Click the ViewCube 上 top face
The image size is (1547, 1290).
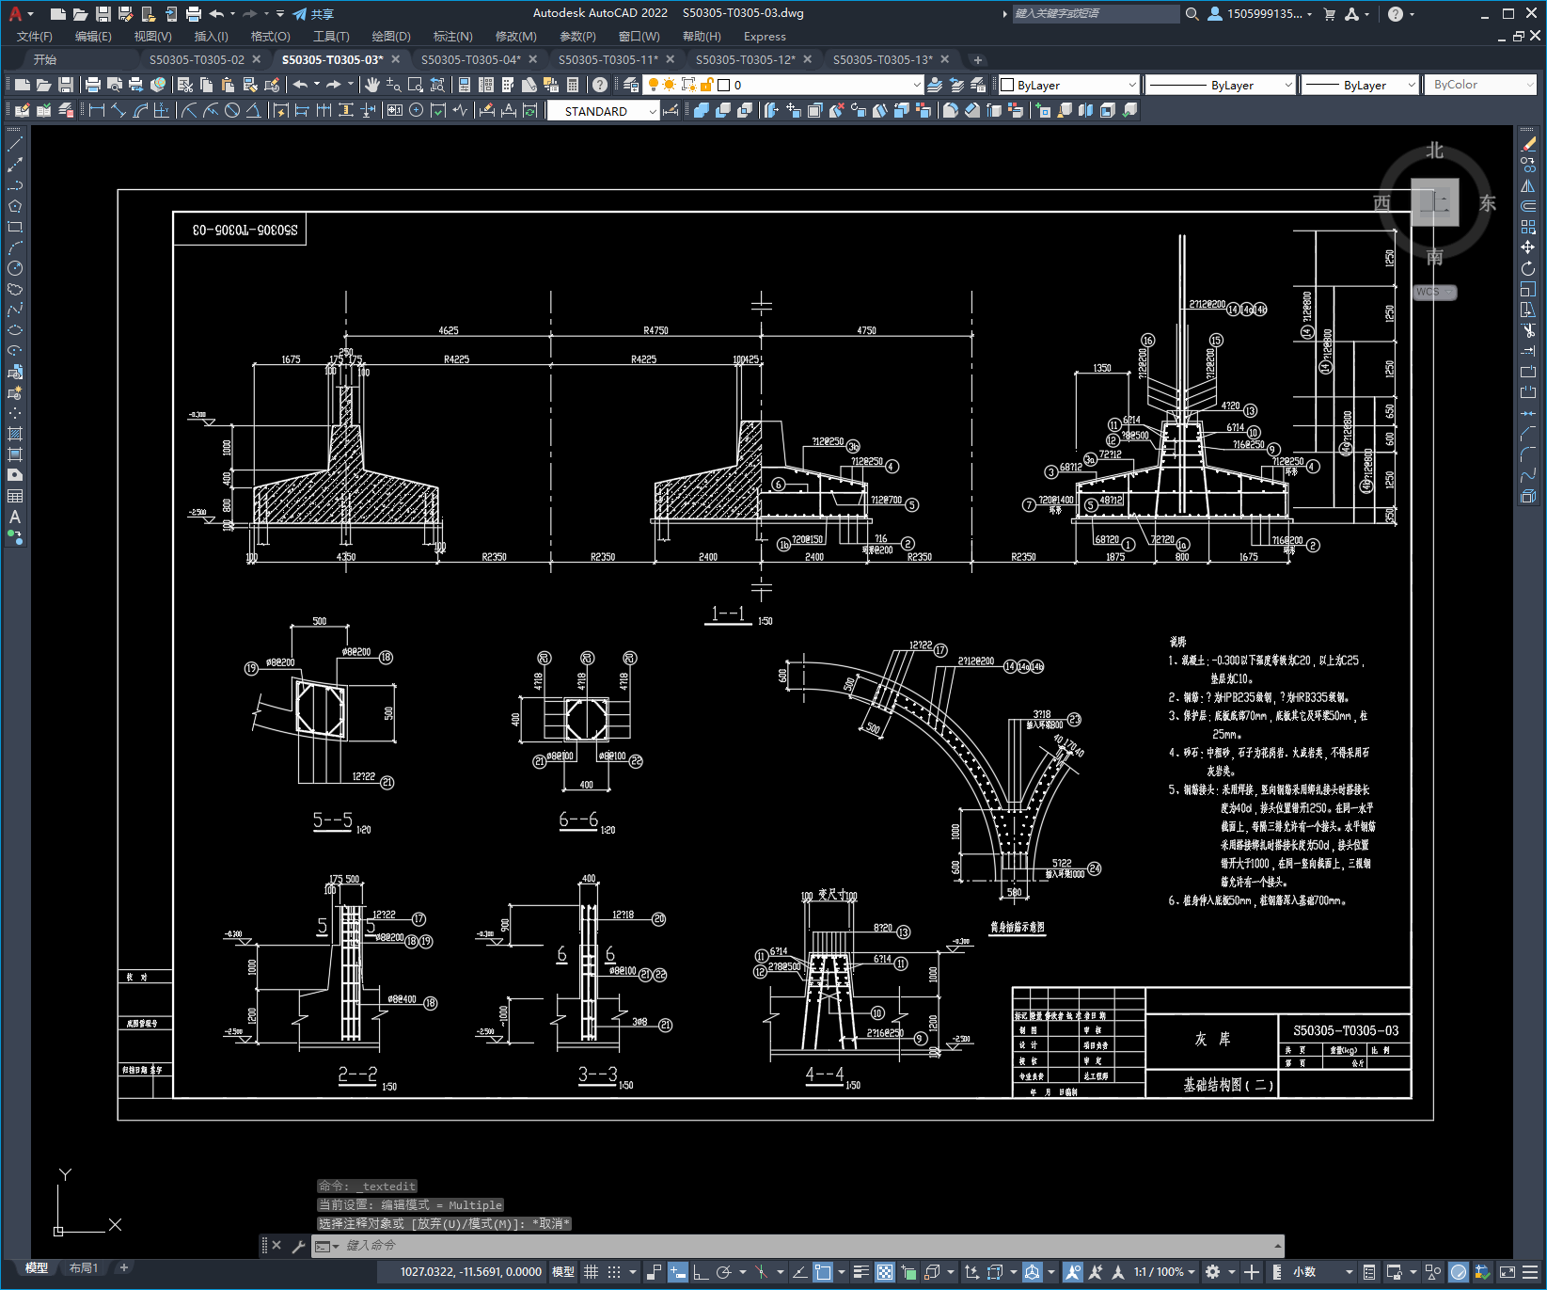(1434, 202)
